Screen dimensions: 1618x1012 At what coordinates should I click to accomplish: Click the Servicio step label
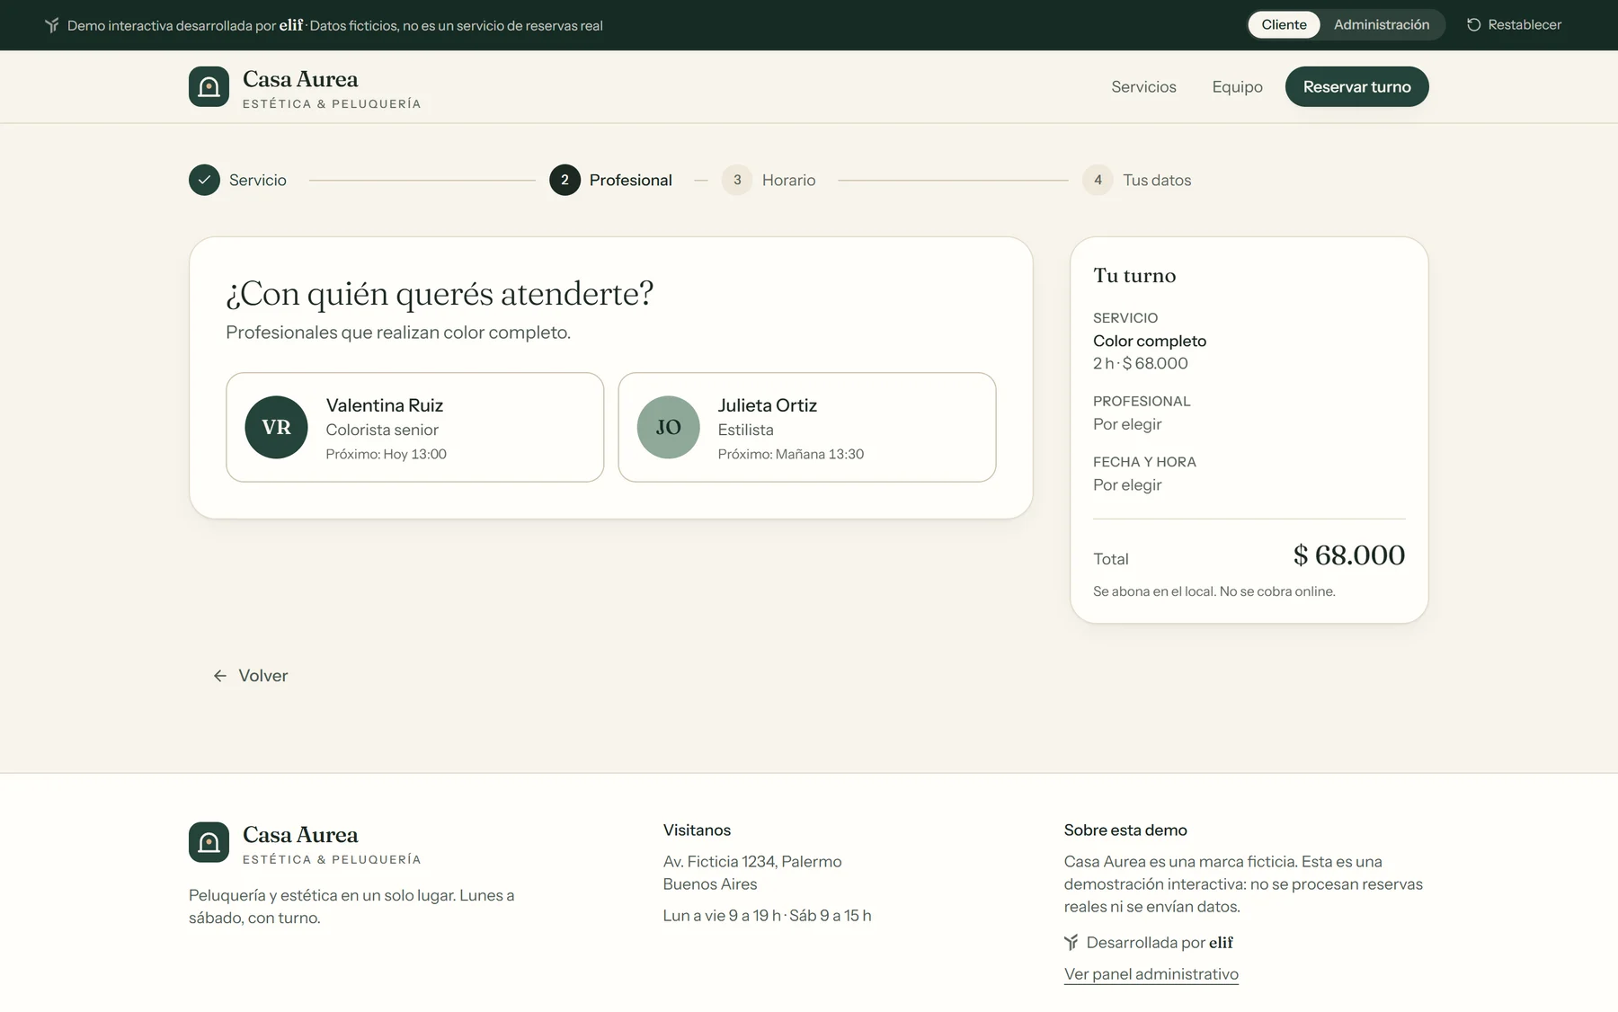point(257,180)
